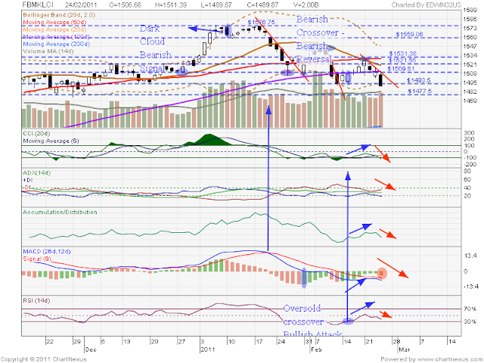Click the $1521.56 level label

(402, 60)
